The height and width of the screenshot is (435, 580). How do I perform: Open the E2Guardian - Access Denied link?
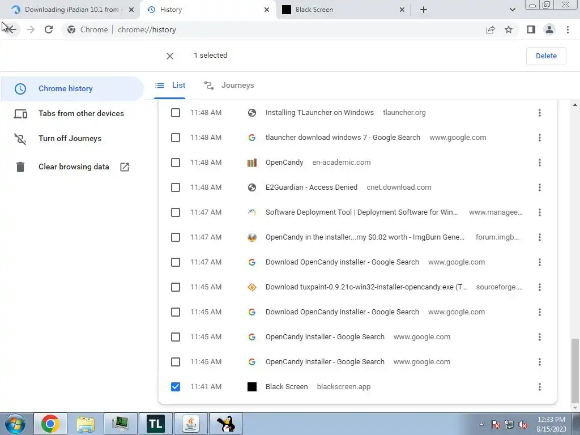coord(312,187)
